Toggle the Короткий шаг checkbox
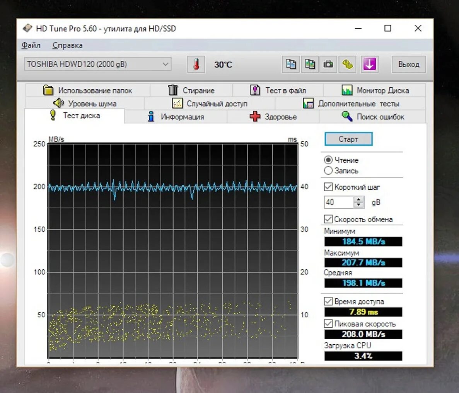The width and height of the screenshot is (459, 393). tap(328, 187)
